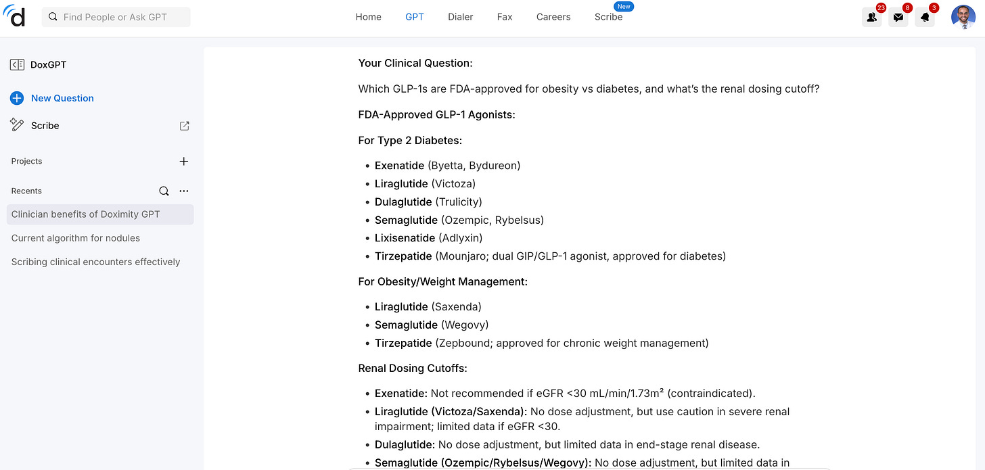Click the 'Your Clinical Question:' heading
985x470 pixels.
415,63
